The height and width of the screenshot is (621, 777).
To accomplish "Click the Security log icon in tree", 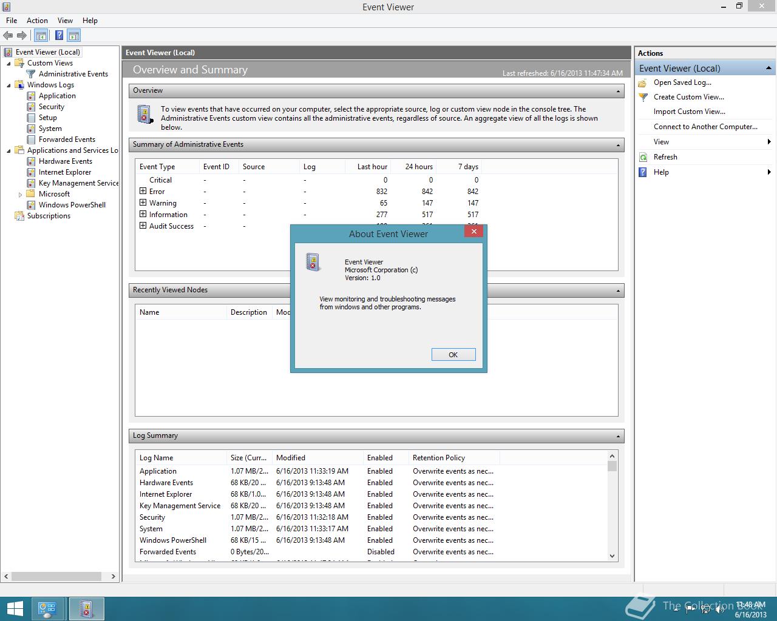I will pos(31,107).
